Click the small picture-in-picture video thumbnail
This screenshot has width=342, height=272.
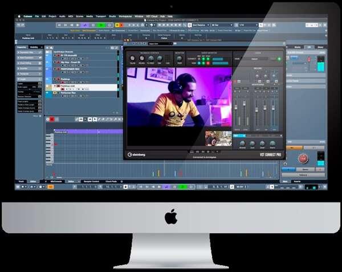[x=218, y=138]
